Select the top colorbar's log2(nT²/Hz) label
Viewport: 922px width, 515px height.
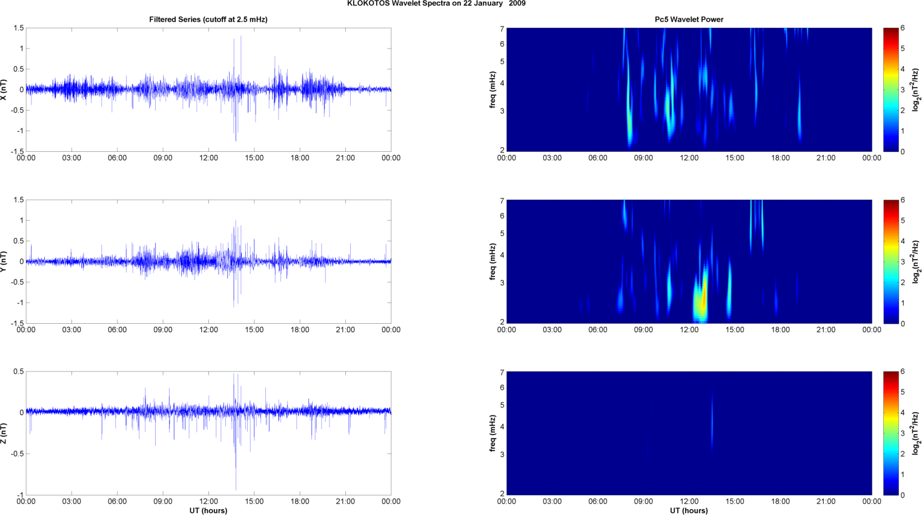pos(916,90)
